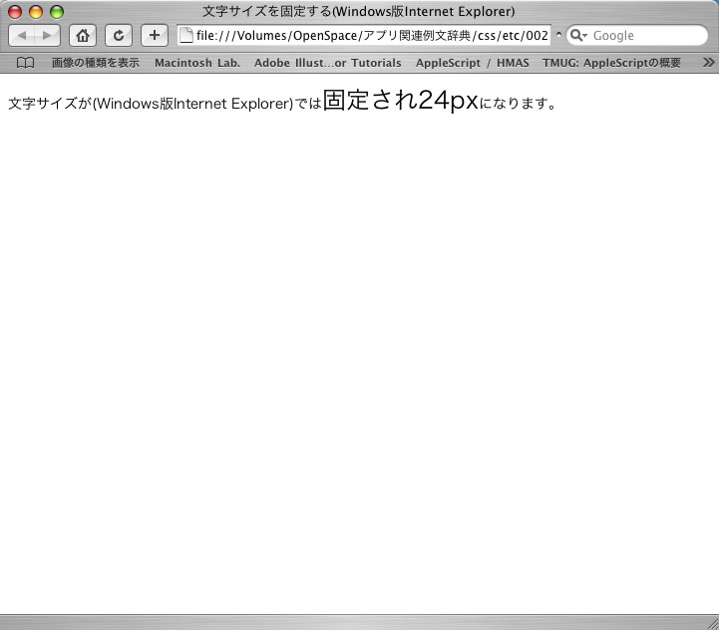Click the text になります。
Image resolution: width=719 pixels, height=630 pixels.
point(519,104)
